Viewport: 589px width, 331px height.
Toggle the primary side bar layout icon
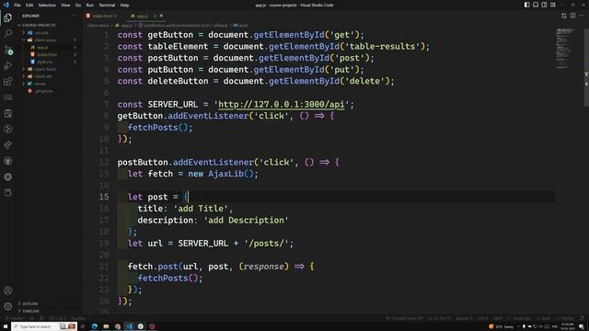[527, 5]
